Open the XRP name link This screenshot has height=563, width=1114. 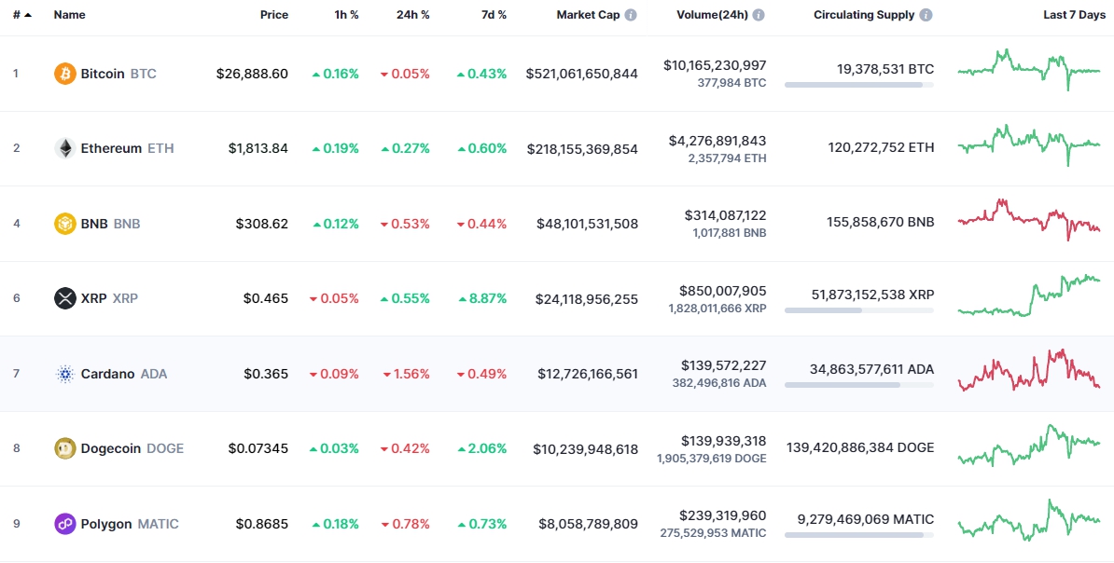(109, 298)
